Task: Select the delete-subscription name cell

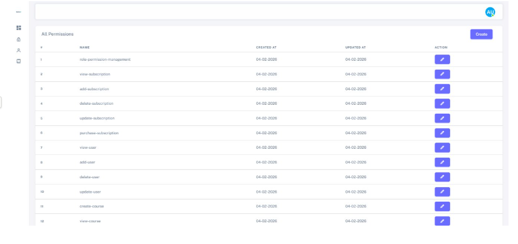Action: (x=96, y=104)
